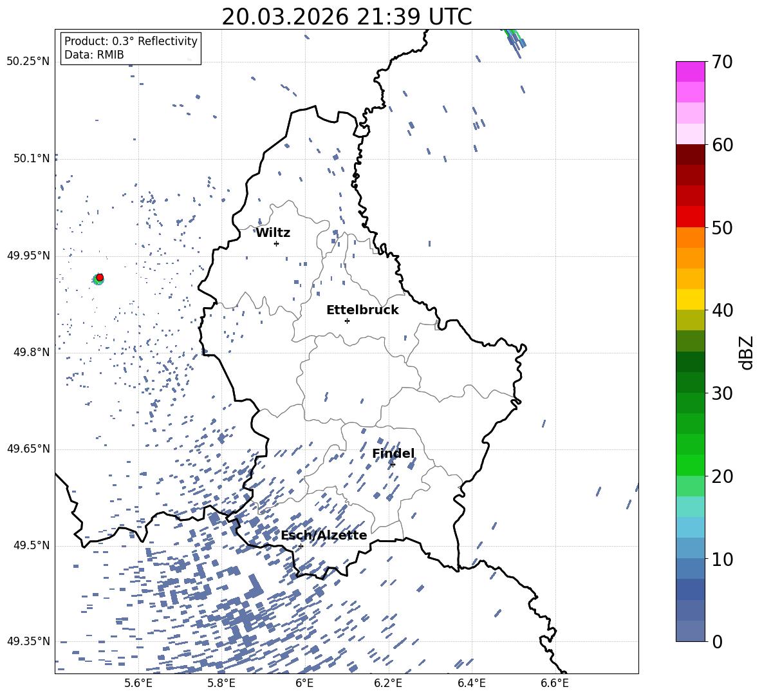The height and width of the screenshot is (696, 762).
Task: Click the 50 colorbar tick value
Action: tap(721, 228)
